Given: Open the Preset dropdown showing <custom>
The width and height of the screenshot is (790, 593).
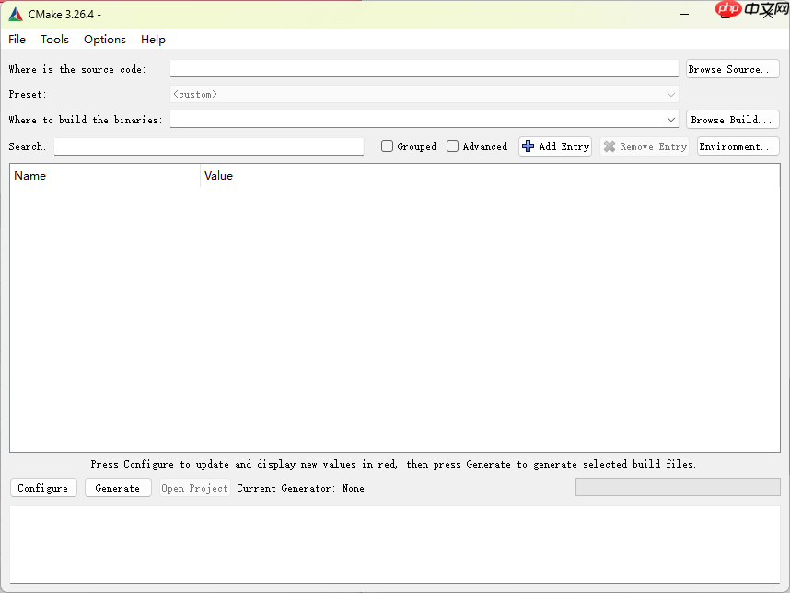Looking at the screenshot, I should point(671,94).
